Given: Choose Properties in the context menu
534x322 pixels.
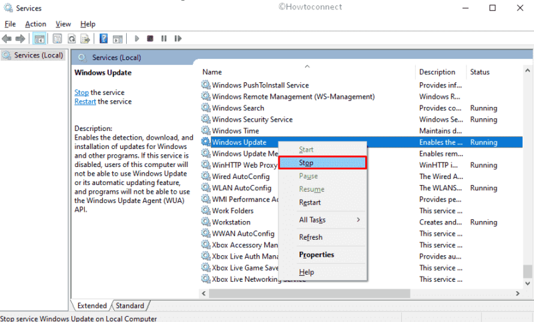Looking at the screenshot, I should [x=322, y=255].
